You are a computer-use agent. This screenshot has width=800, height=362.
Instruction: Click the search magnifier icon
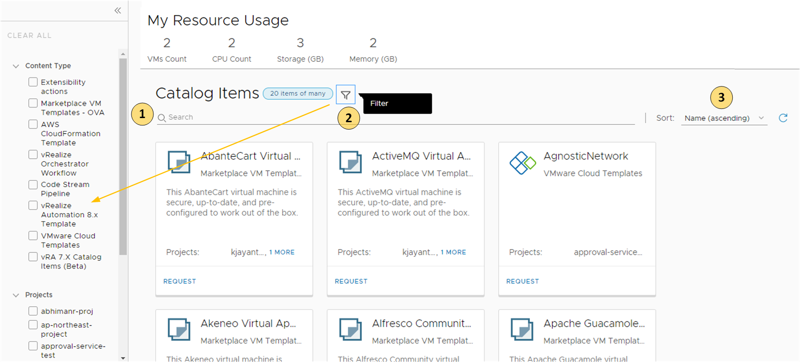point(162,118)
